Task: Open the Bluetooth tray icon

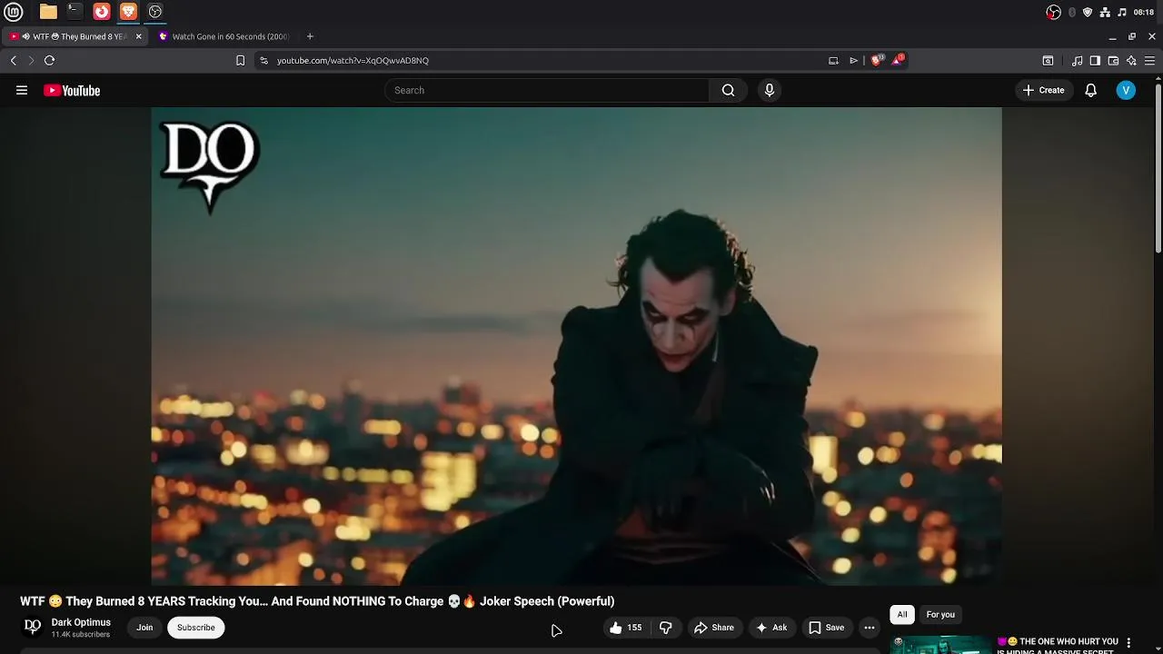Action: (1072, 12)
